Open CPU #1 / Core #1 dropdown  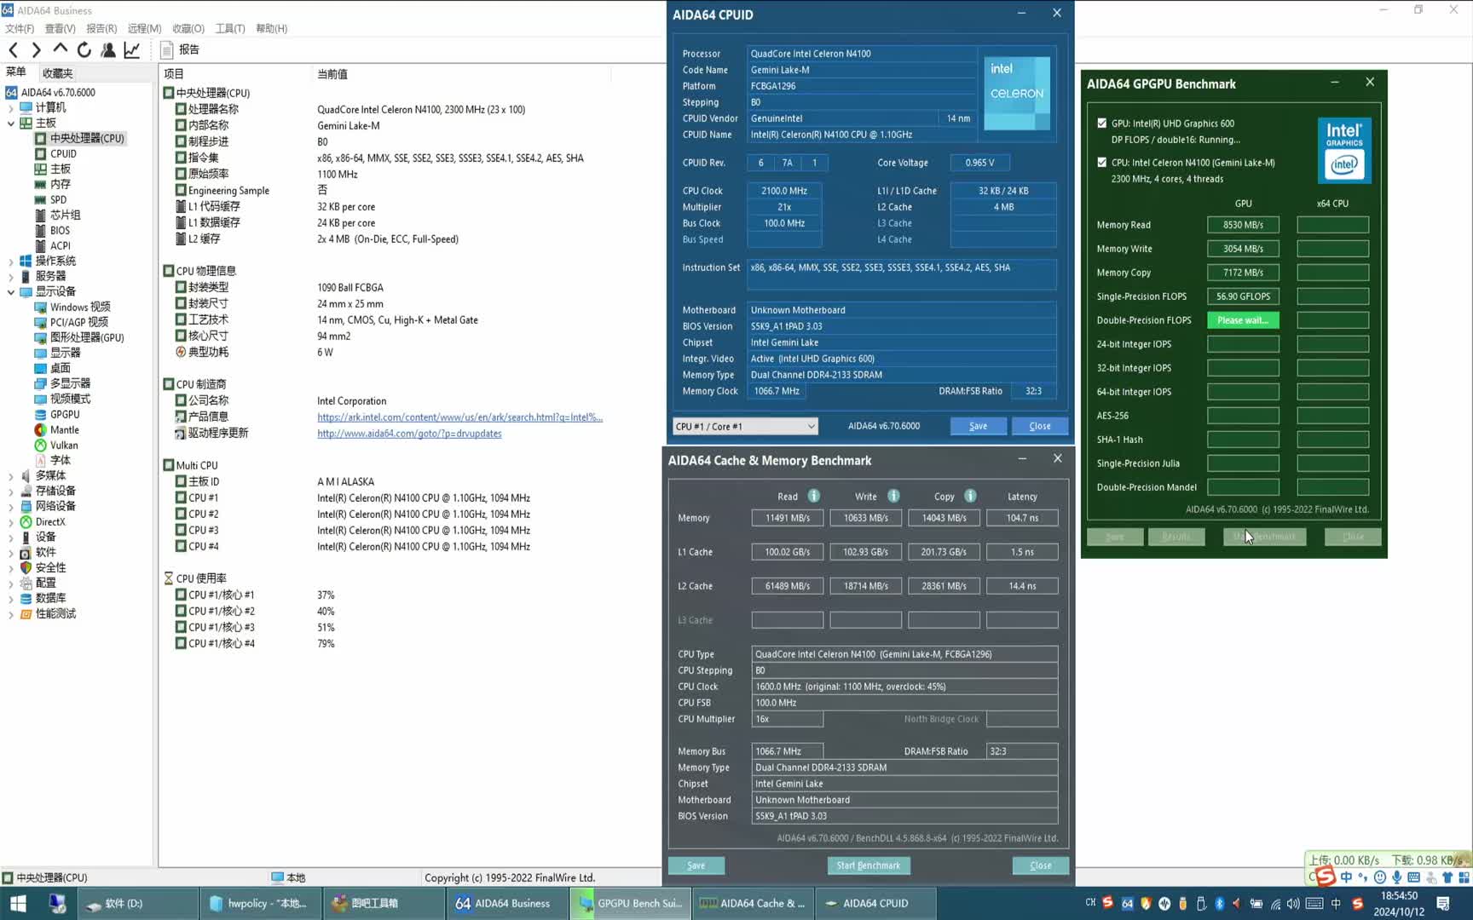pos(745,426)
